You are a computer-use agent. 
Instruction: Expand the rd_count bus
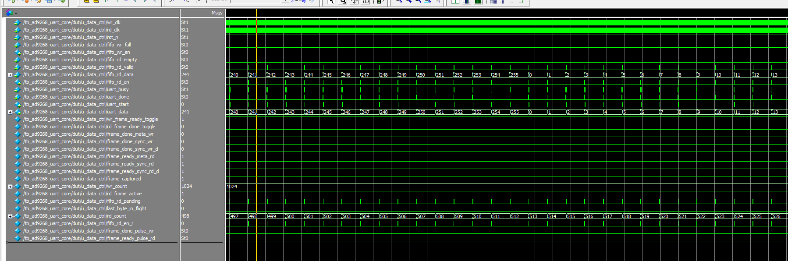(x=10, y=216)
